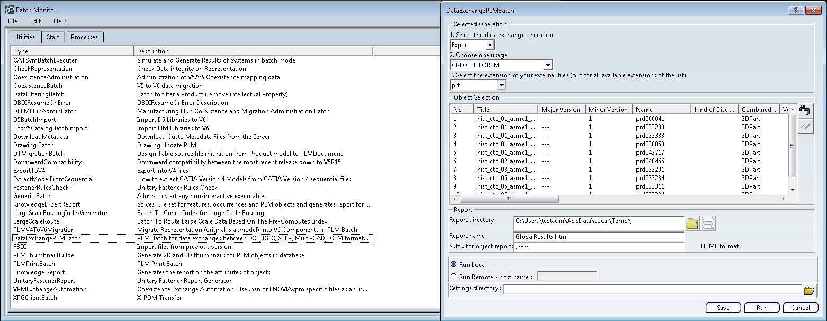Browse for report directory with folder icon
Viewport: 827px width, 321px height.
click(692, 224)
